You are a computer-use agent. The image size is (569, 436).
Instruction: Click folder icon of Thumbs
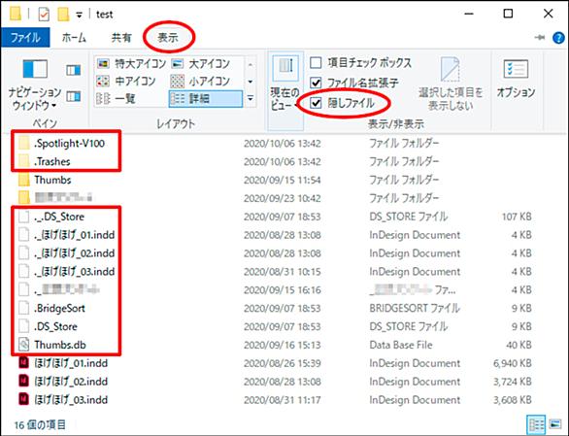[x=24, y=180]
